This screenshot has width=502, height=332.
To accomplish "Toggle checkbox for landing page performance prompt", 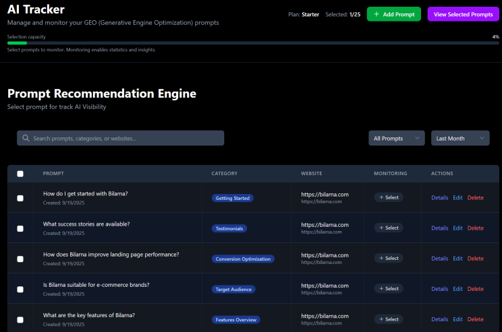I will point(20,259).
